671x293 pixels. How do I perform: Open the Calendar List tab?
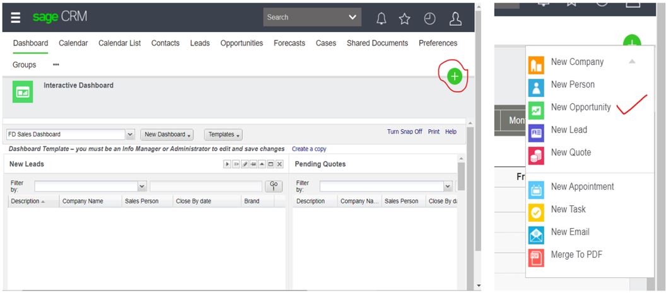[120, 43]
